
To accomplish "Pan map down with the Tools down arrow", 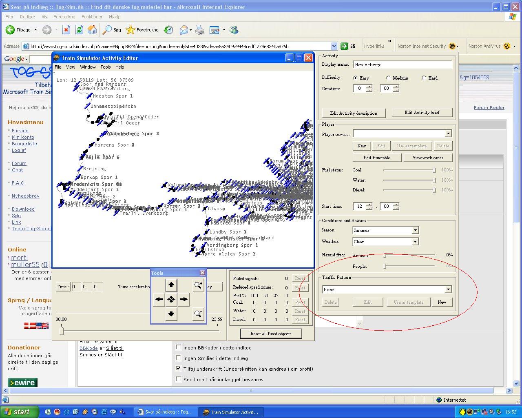I will pos(171,313).
